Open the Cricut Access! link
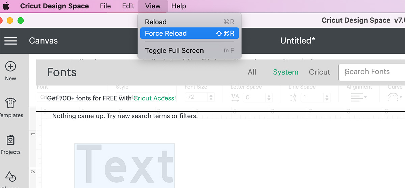 [155, 98]
